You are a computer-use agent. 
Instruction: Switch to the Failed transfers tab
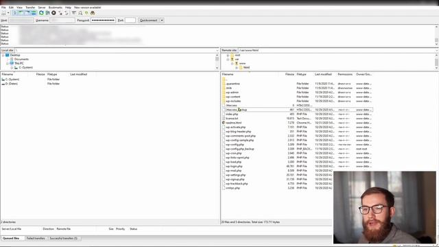[x=36, y=238]
